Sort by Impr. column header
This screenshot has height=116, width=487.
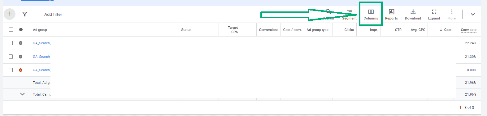point(374,30)
